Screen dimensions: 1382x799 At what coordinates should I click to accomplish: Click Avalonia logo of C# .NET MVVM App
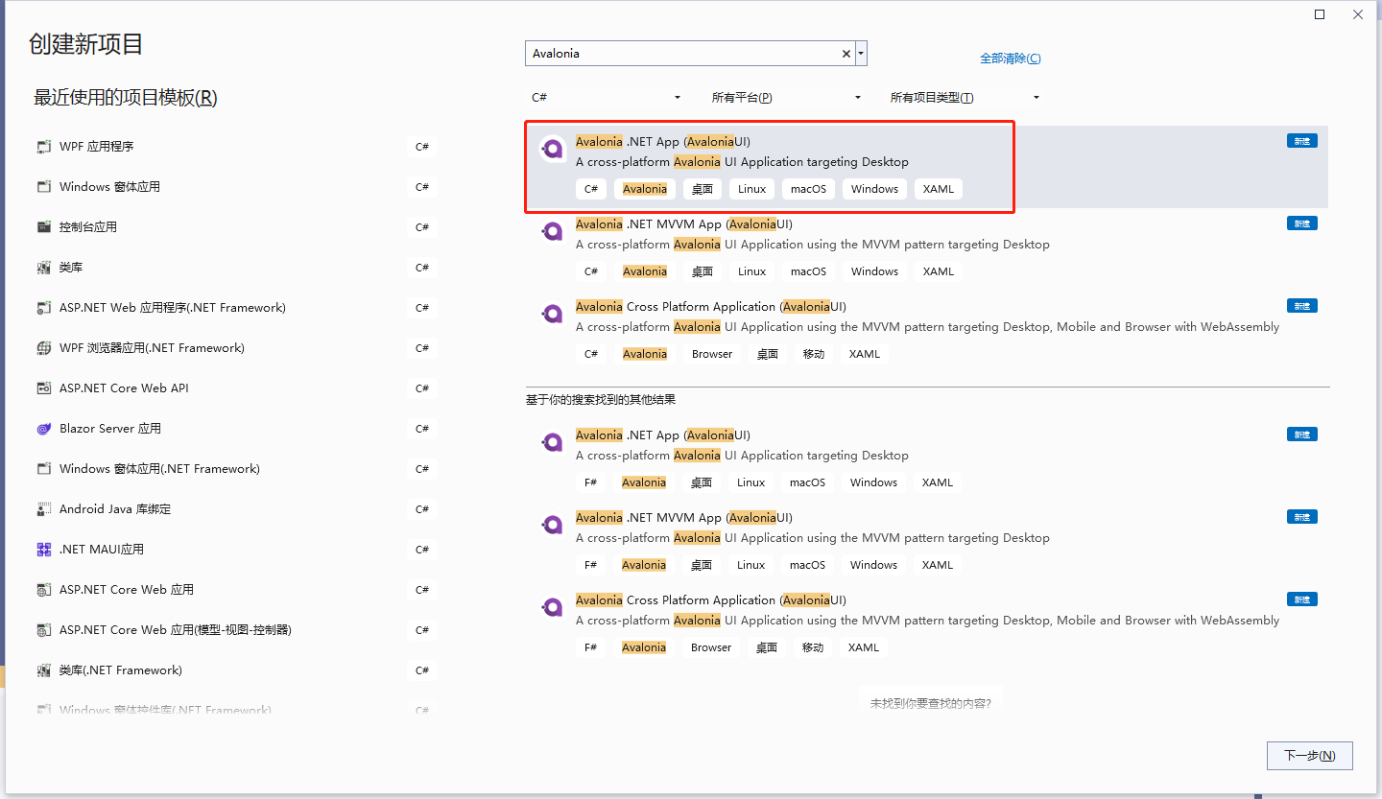click(x=553, y=231)
